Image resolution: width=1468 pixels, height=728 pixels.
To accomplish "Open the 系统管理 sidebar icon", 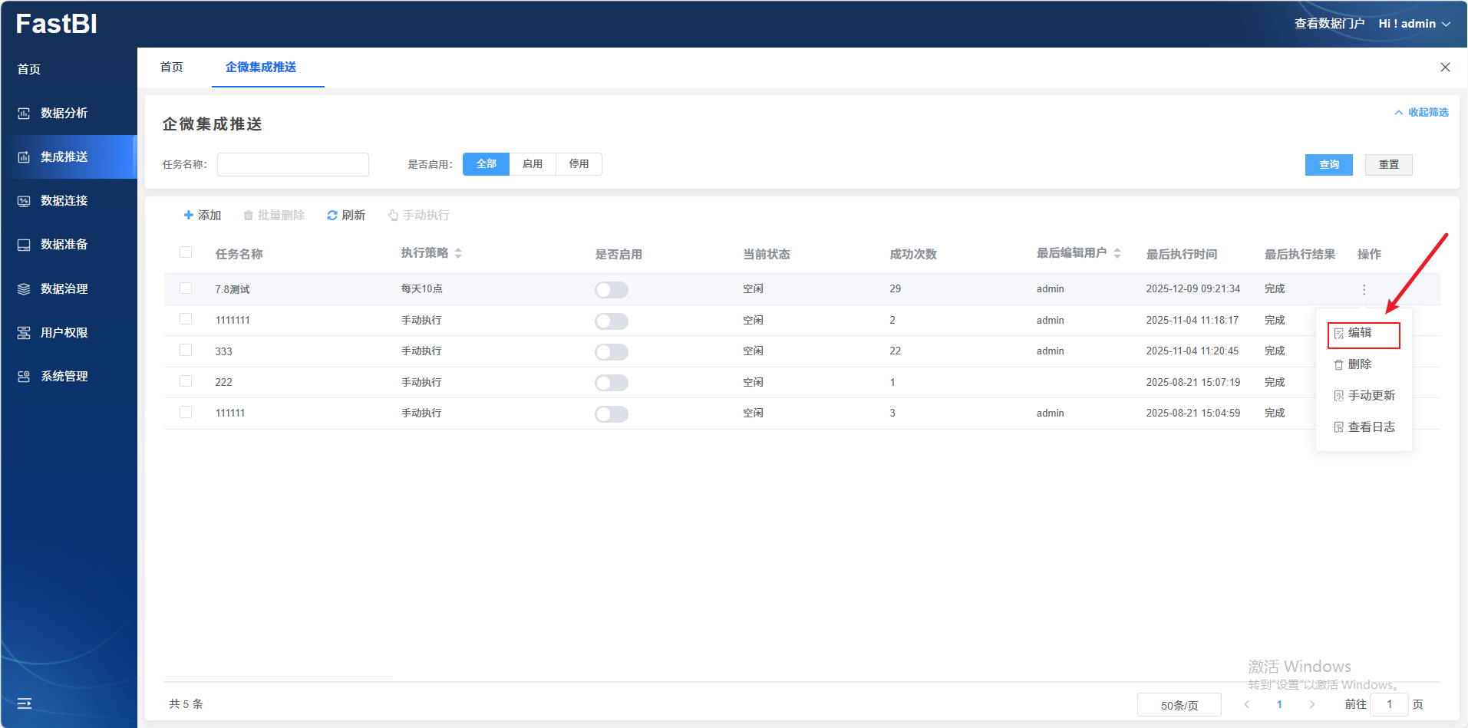I will pos(24,377).
